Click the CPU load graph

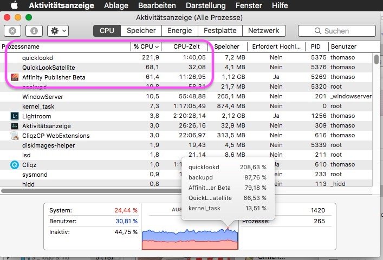190,239
